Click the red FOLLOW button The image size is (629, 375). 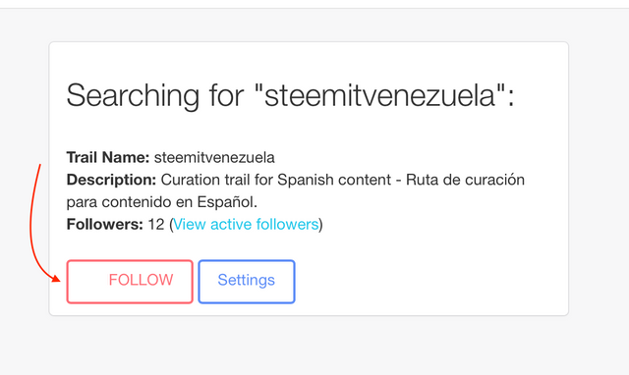[130, 281]
